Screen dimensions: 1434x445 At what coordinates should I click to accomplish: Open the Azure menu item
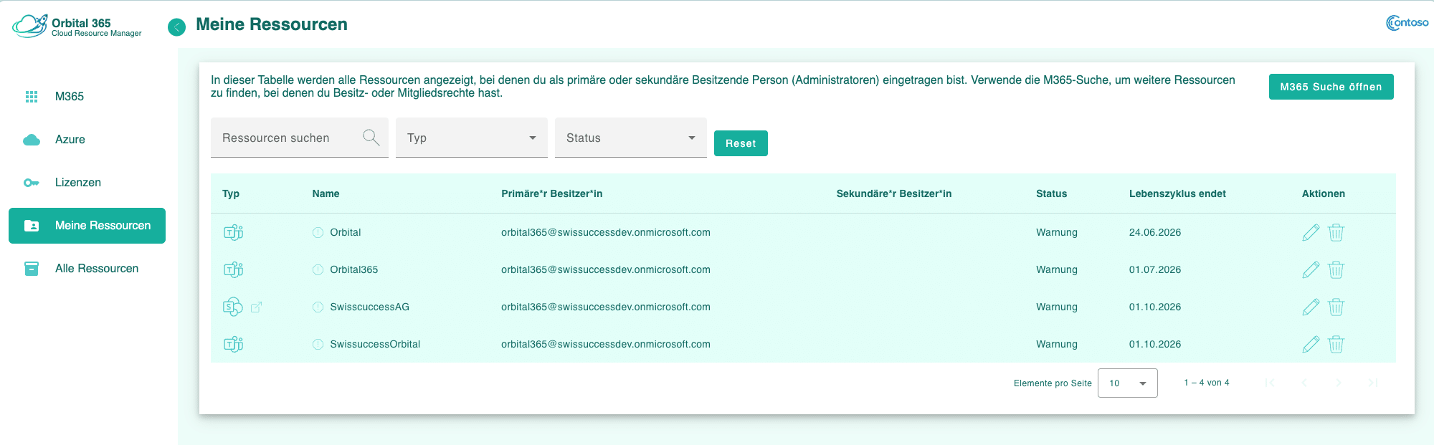(x=70, y=140)
